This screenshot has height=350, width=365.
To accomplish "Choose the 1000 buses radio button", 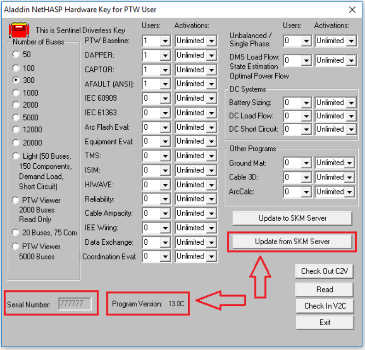I will tap(16, 92).
